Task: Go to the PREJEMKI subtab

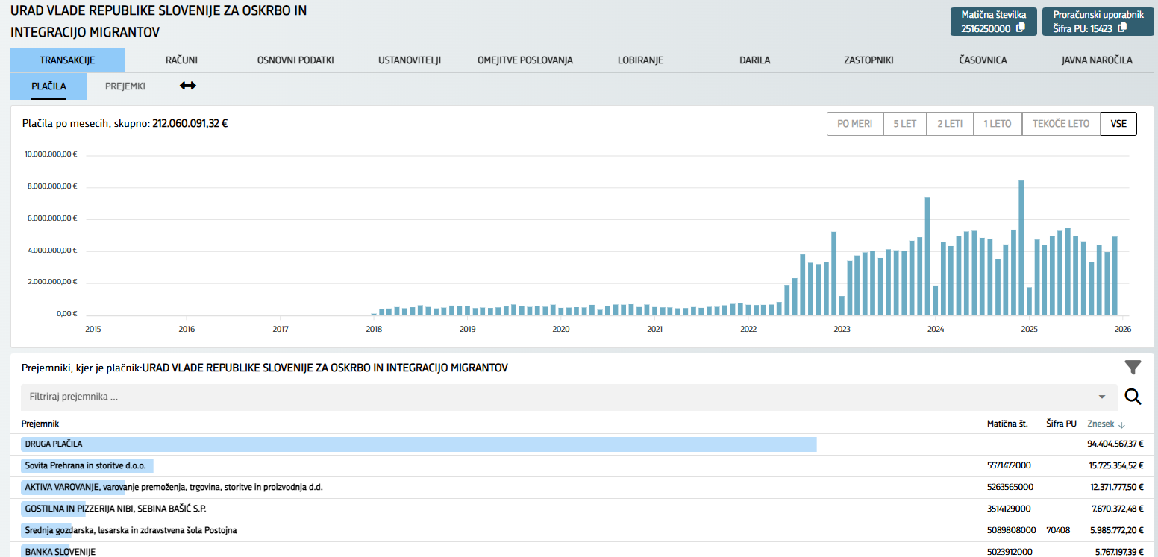Action: (125, 86)
